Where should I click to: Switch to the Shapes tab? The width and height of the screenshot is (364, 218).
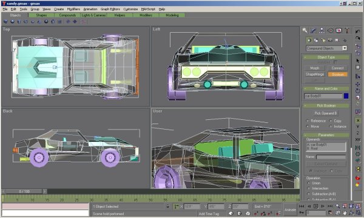[x=41, y=15]
